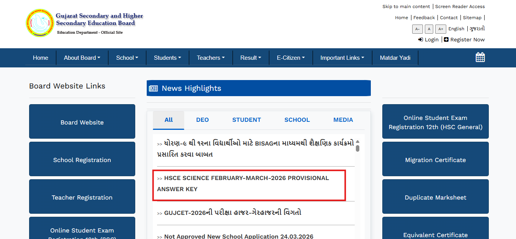Expand the Students dropdown menu
The image size is (516, 239).
click(167, 58)
